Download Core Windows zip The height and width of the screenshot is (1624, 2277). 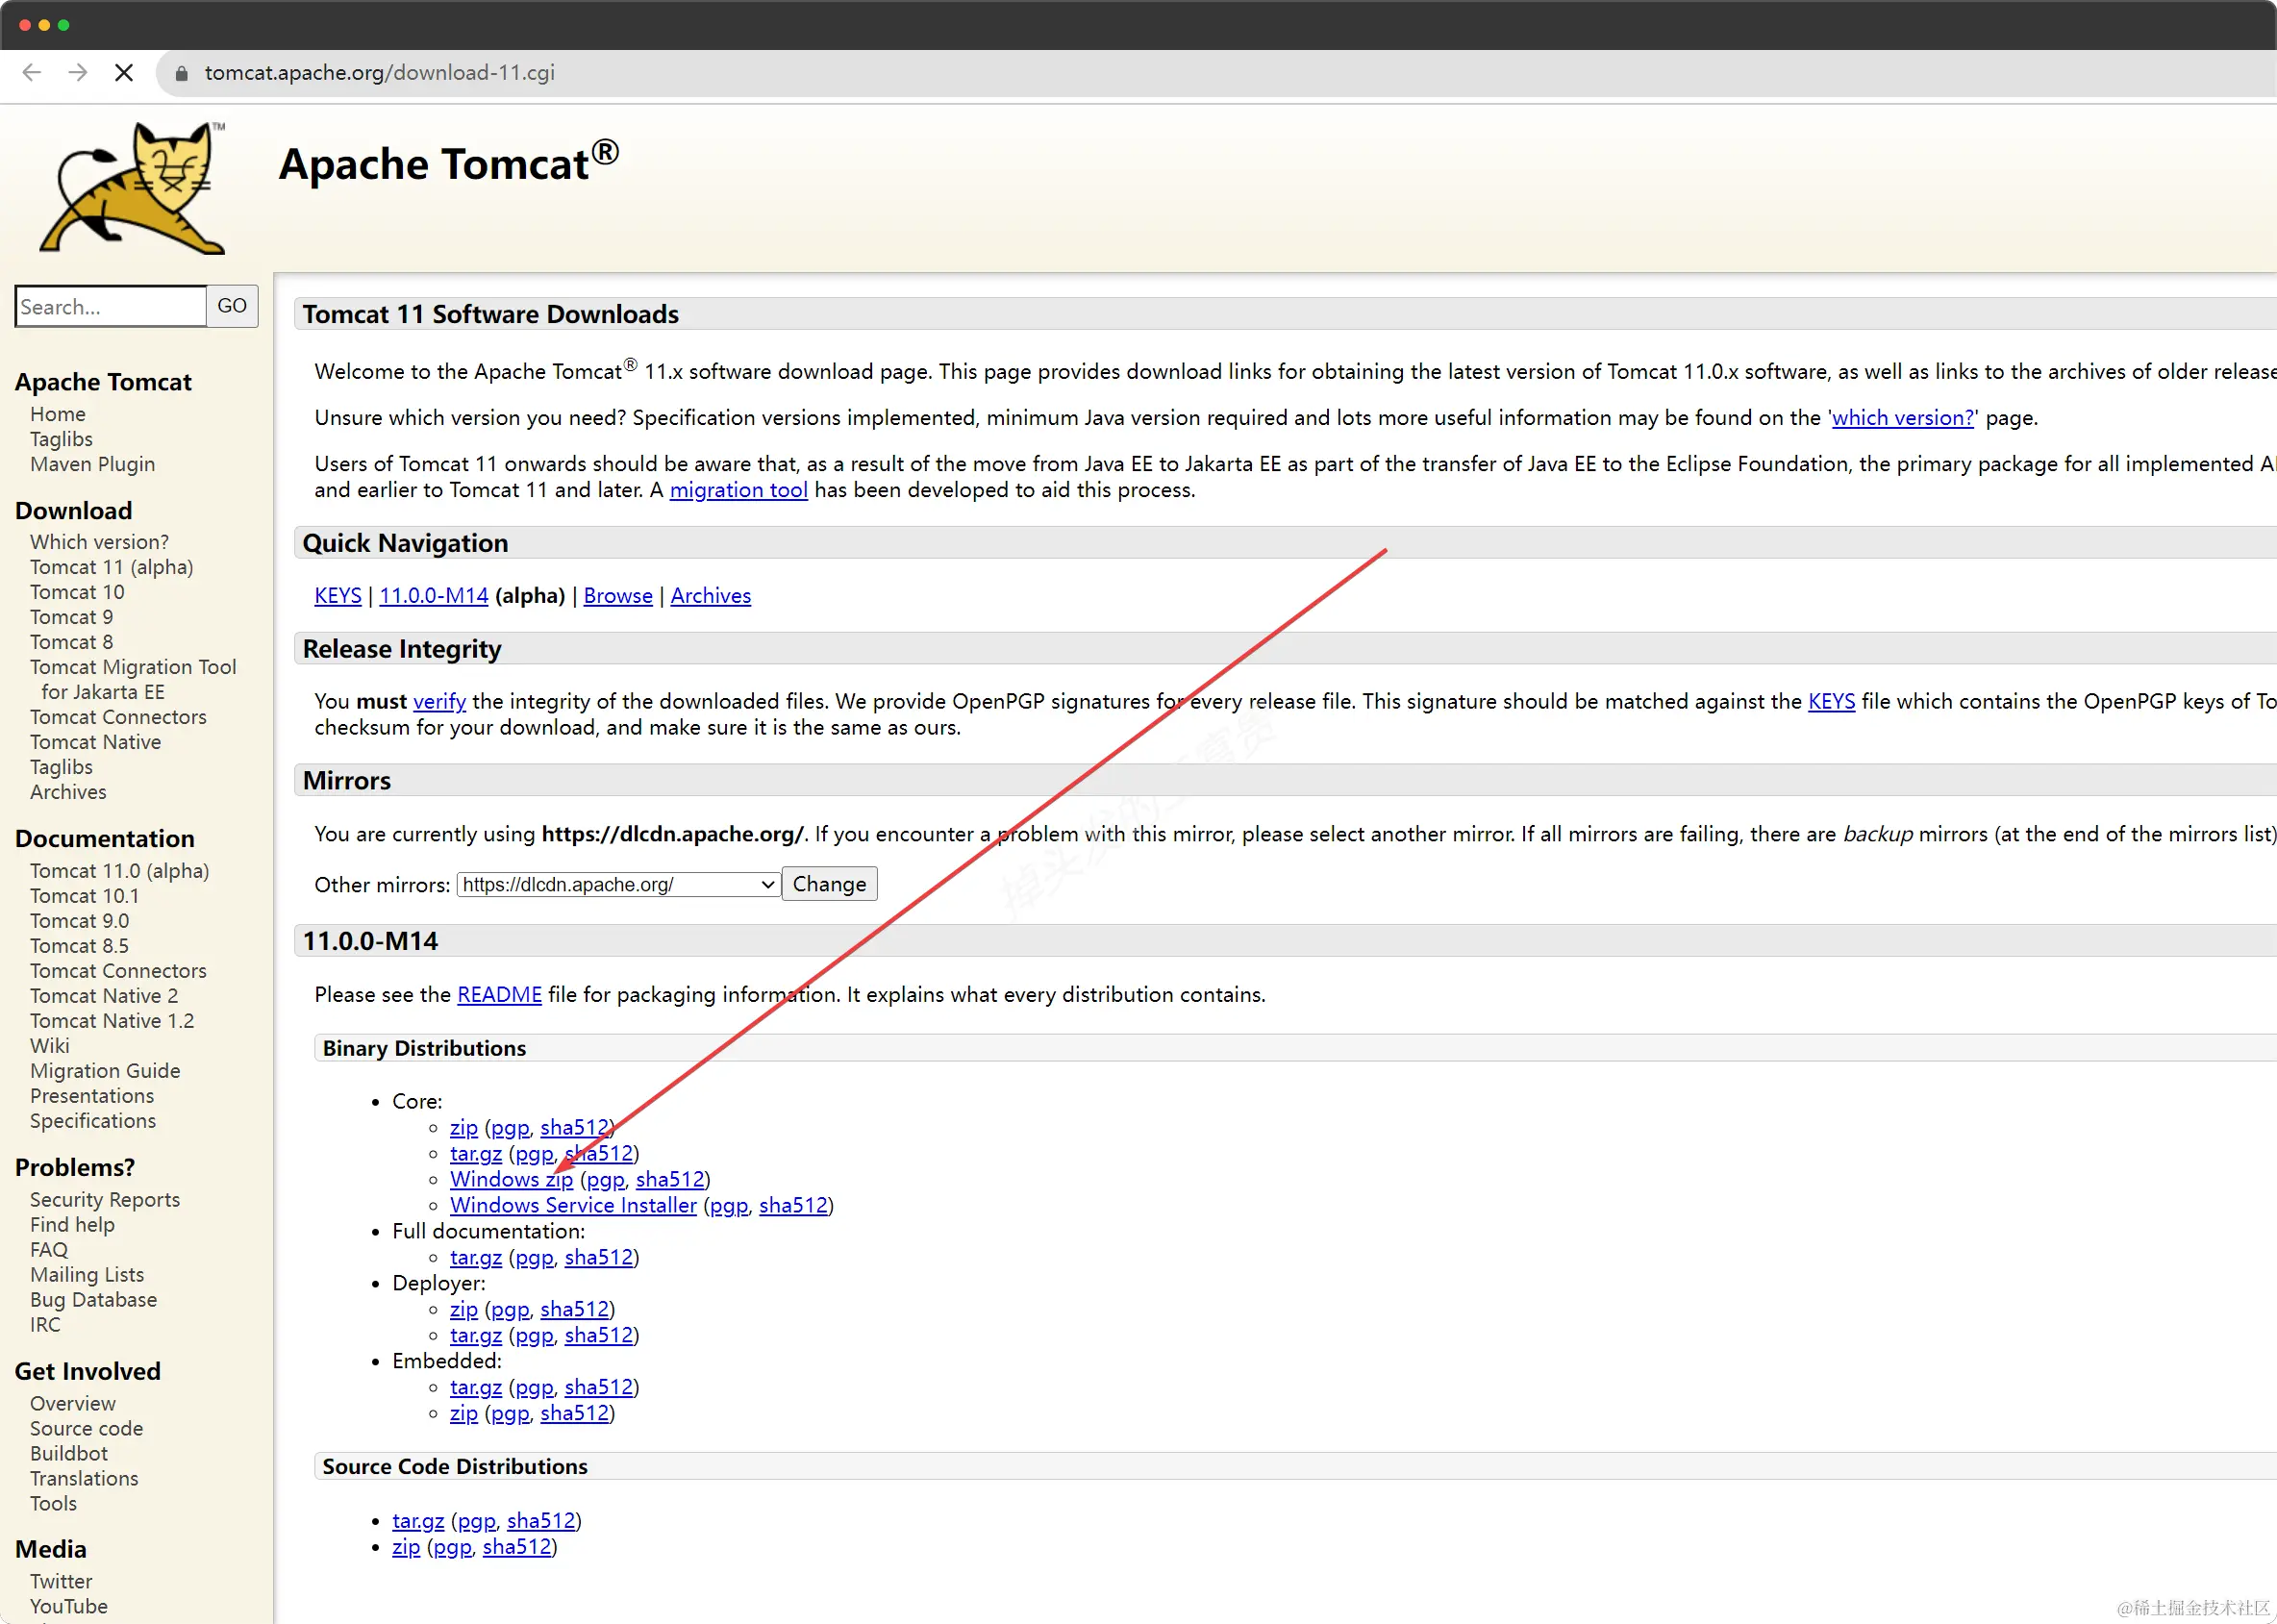point(511,1180)
